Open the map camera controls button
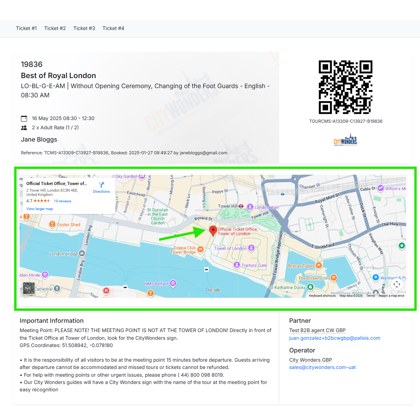Screen dimensions: 420x409 (397, 284)
